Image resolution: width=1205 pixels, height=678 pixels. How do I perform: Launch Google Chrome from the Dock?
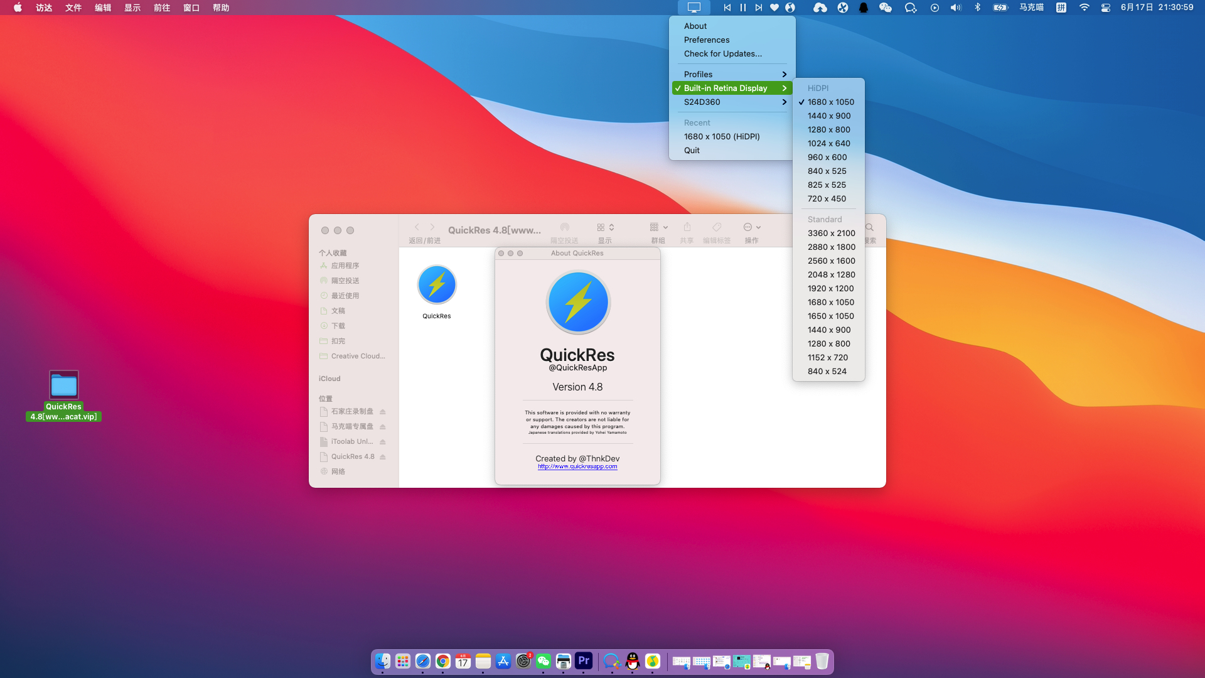[x=443, y=661]
